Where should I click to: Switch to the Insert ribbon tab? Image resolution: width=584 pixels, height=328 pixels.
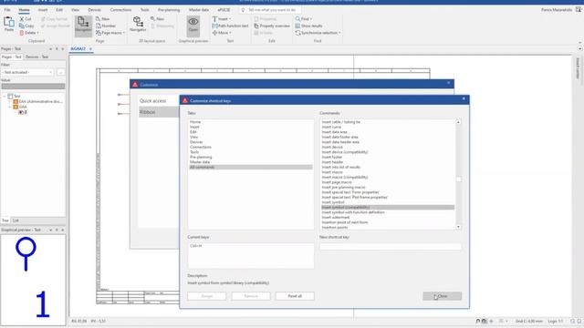point(43,10)
